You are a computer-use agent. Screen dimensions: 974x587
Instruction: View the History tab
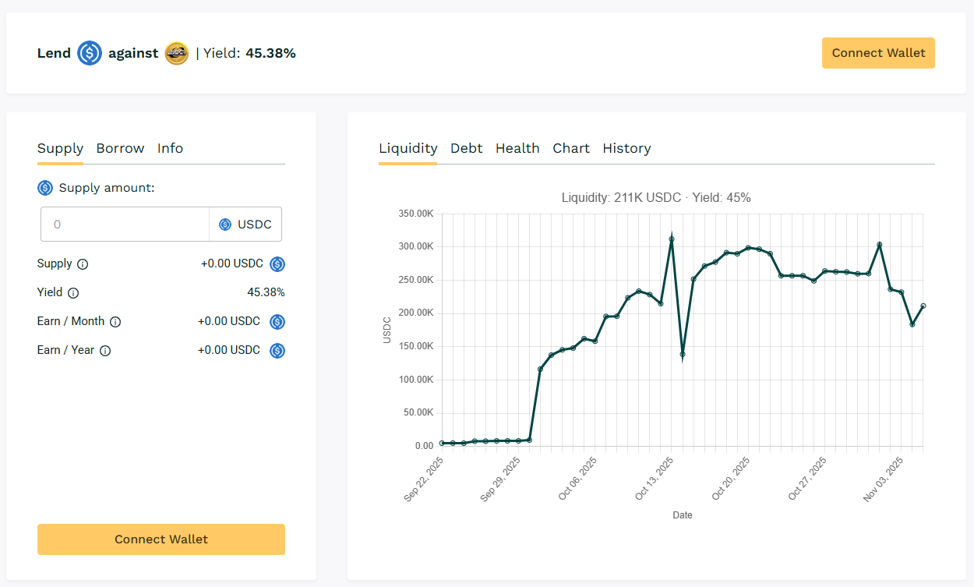(626, 148)
